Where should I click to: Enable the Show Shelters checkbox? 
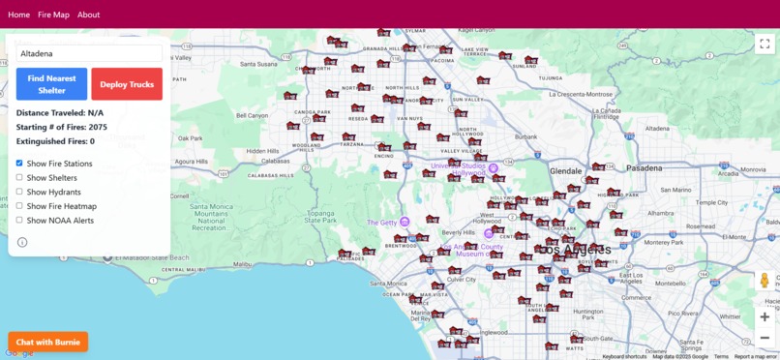(x=19, y=177)
